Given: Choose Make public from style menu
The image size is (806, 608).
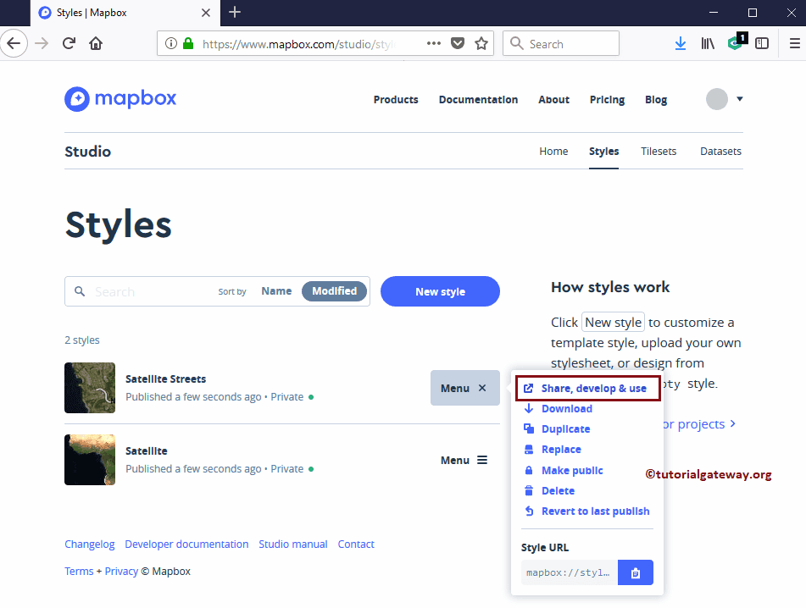Looking at the screenshot, I should click(x=563, y=470).
